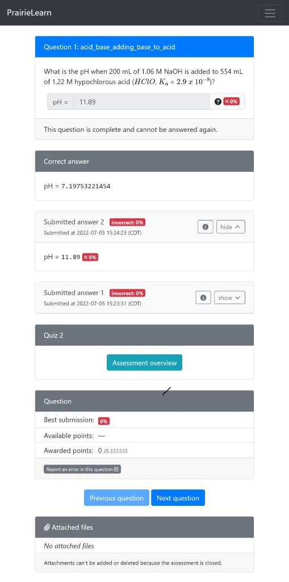This screenshot has width=289, height=582.
Task: Click the paperclip Attached files icon
Action: click(47, 527)
